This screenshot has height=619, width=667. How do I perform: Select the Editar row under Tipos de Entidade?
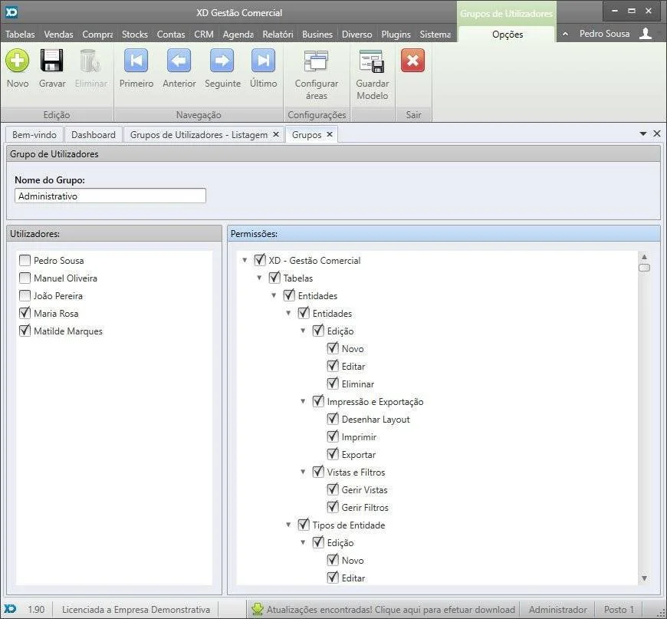353,578
